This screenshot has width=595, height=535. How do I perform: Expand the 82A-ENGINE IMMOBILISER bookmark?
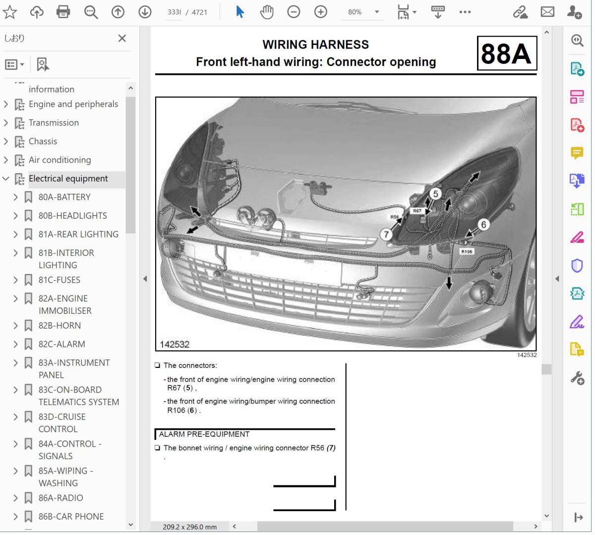[15, 298]
